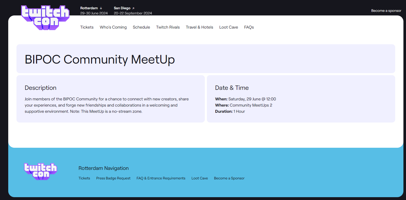Click Become a Sponsor footer link
Image resolution: width=406 pixels, height=200 pixels.
coord(229,178)
